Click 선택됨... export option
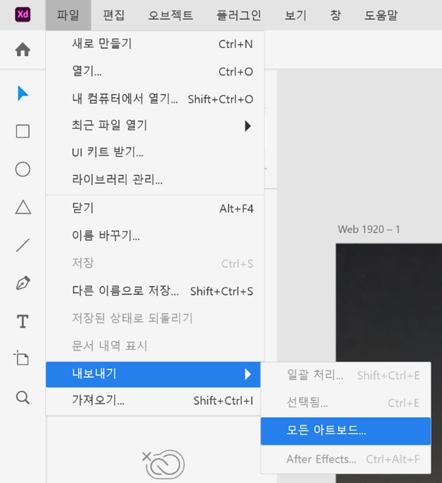This screenshot has width=442, height=483. (x=345, y=403)
